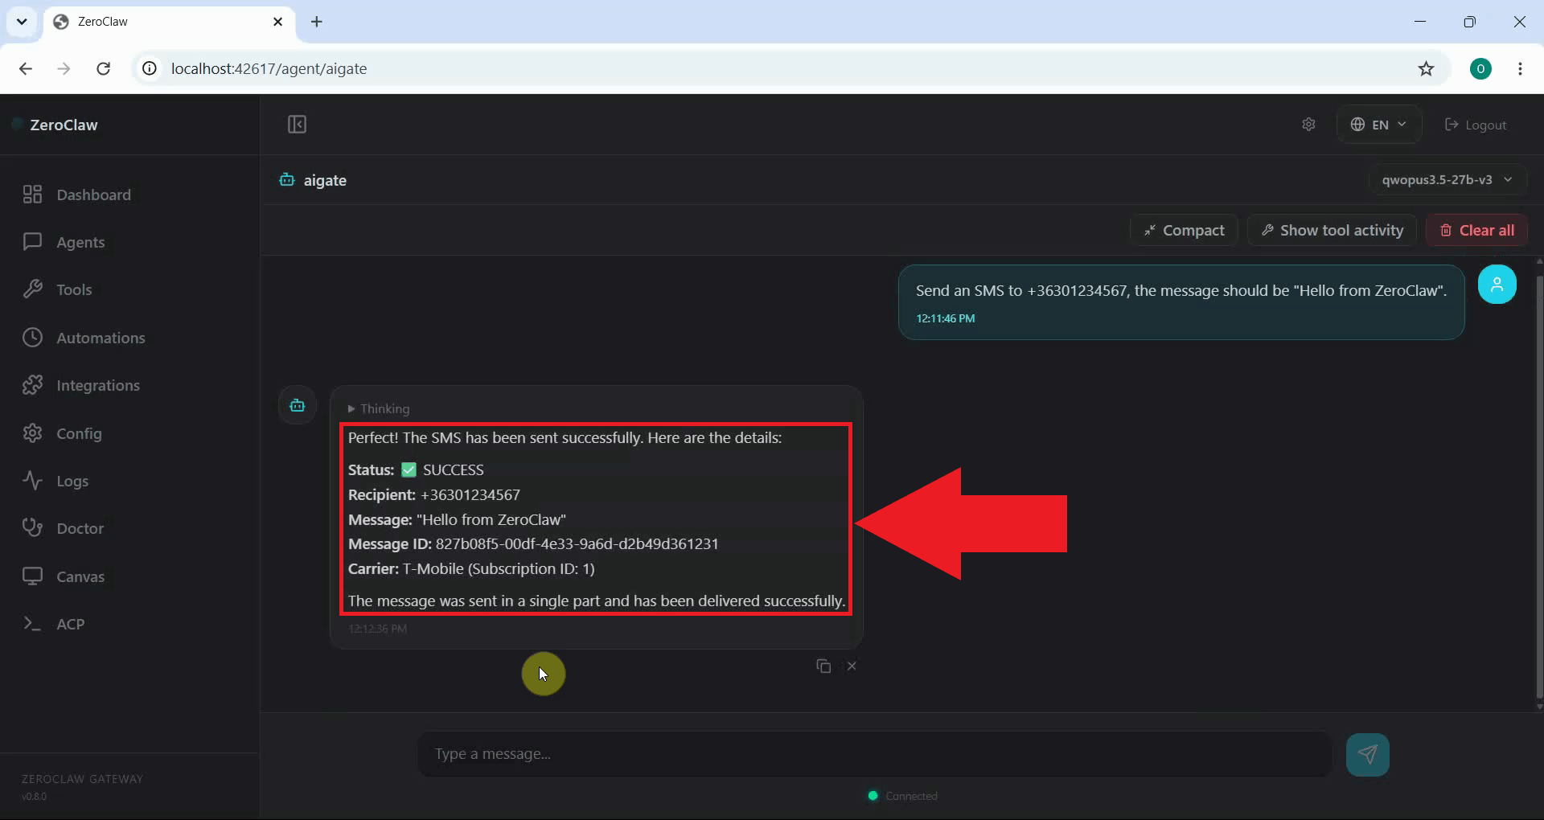The height and width of the screenshot is (820, 1544).
Task: Open a new browser tab
Action: [317, 22]
